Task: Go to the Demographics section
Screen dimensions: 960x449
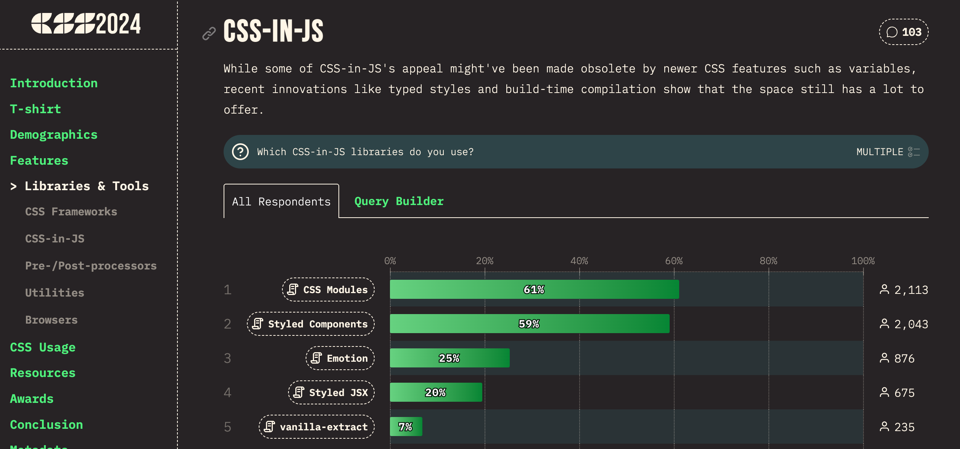Action: click(x=54, y=135)
